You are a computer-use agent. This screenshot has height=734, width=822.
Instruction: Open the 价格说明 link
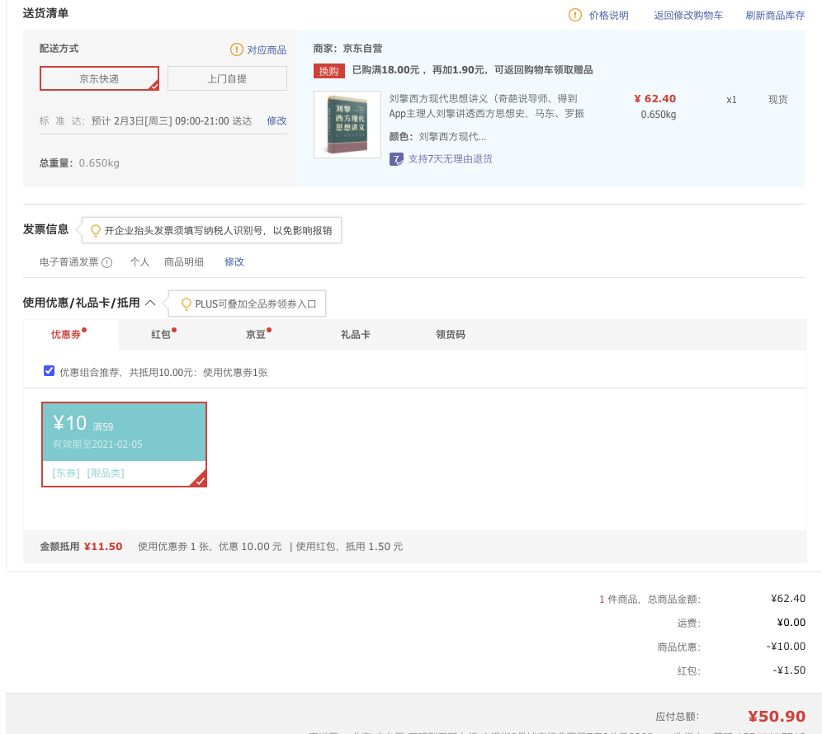(x=608, y=15)
